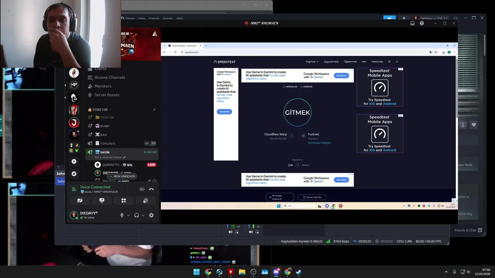This screenshot has width=495, height=278.
Task: Open the İngilizce language dropdown
Action: pos(312,62)
